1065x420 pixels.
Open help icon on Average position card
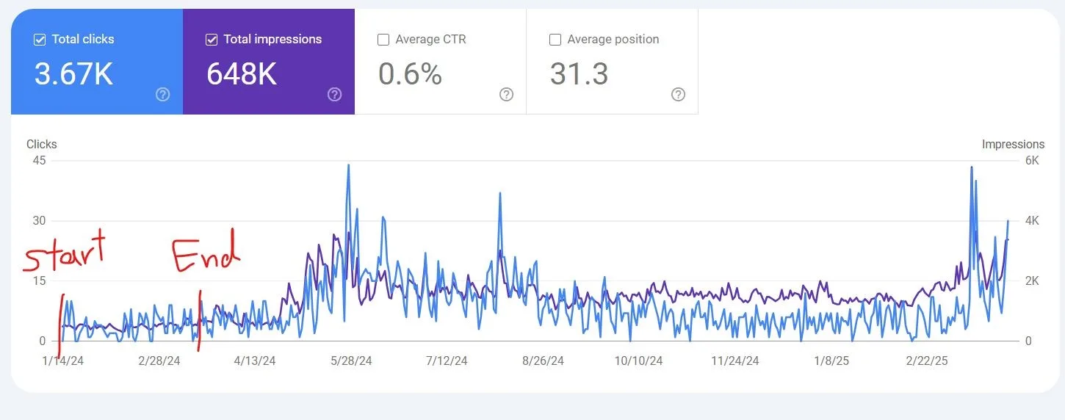[679, 95]
